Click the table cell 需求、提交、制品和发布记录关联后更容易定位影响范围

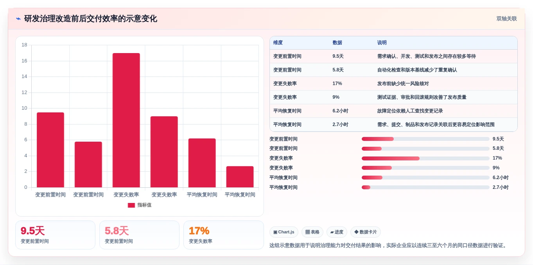tap(436, 125)
